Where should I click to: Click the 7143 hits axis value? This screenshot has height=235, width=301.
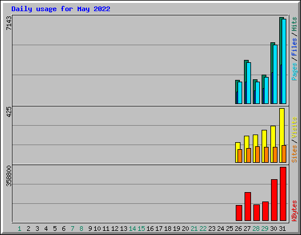[9, 23]
